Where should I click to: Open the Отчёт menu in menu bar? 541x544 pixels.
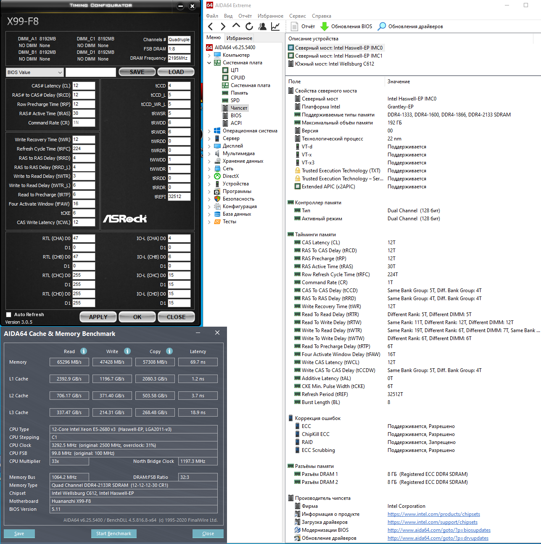tap(245, 16)
